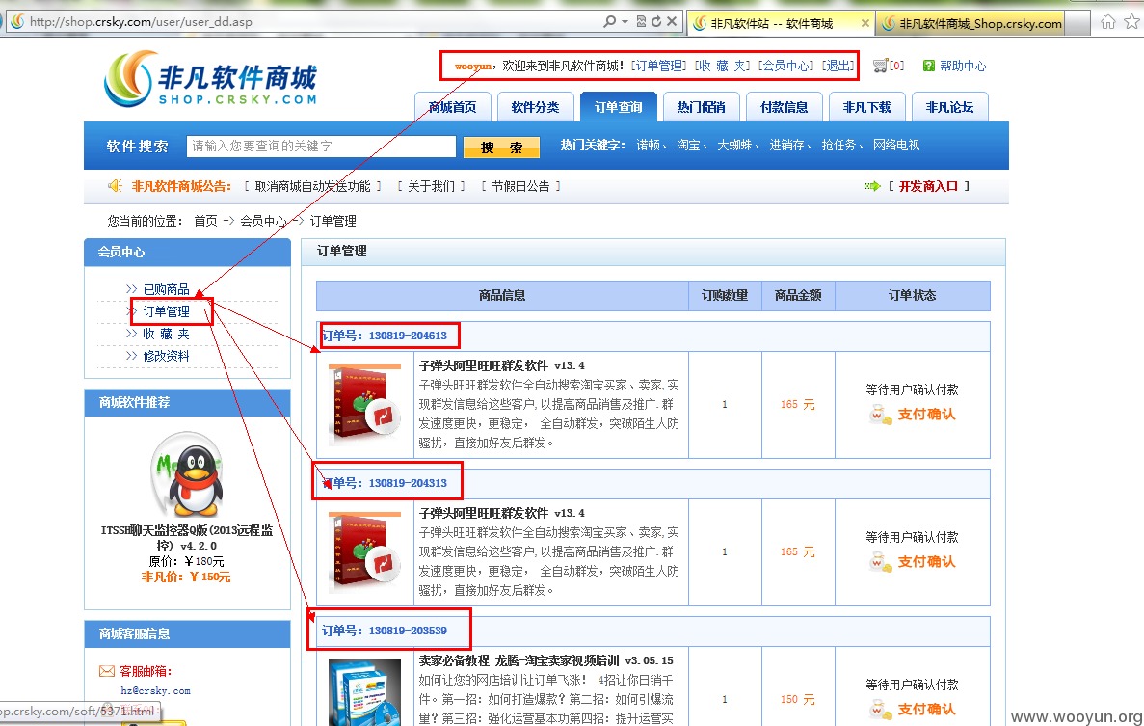Image resolution: width=1144 pixels, height=726 pixels.
Task: Click 首页 in breadcrumb
Action: pyautogui.click(x=205, y=221)
